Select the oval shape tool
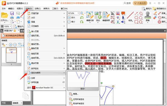167x106 pixels. 136,18
